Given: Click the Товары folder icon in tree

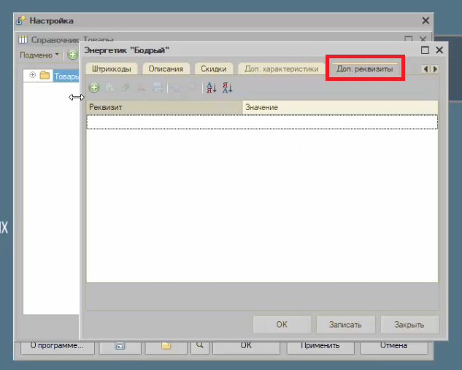Looking at the screenshot, I should [x=45, y=76].
